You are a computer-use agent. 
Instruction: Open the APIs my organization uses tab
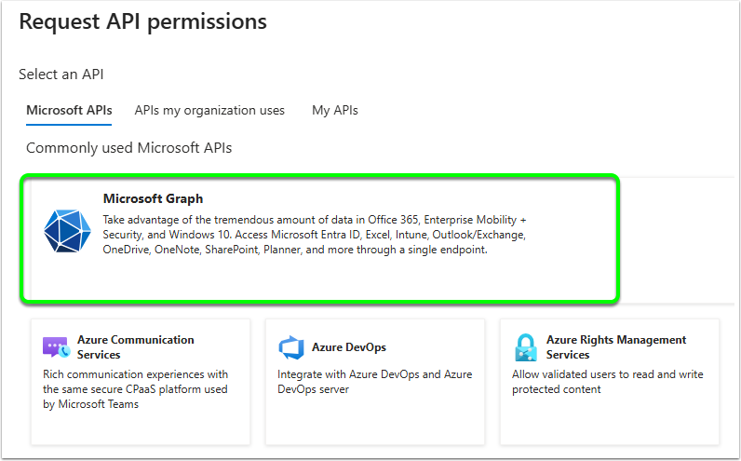209,110
